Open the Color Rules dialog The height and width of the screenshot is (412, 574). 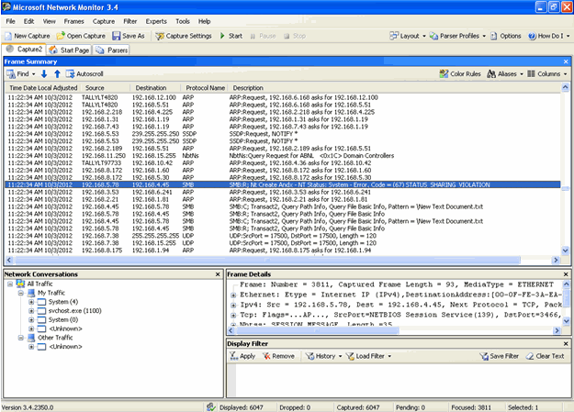pos(460,74)
